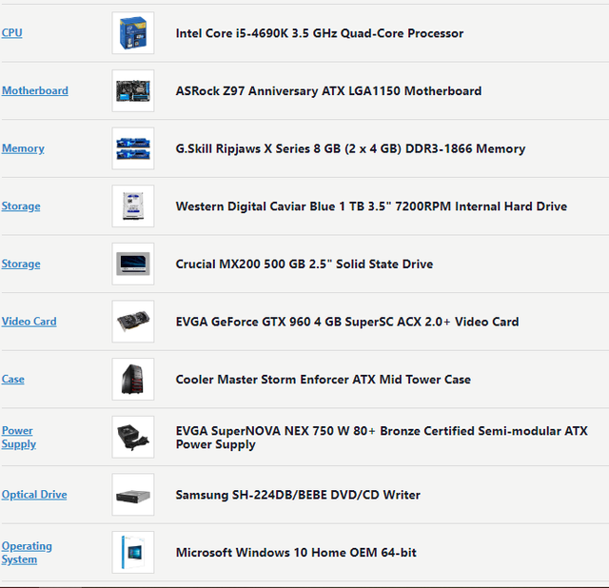The height and width of the screenshot is (588, 609).
Task: Click the EVGA SuperNOVA power supply thumbnail
Action: [133, 437]
